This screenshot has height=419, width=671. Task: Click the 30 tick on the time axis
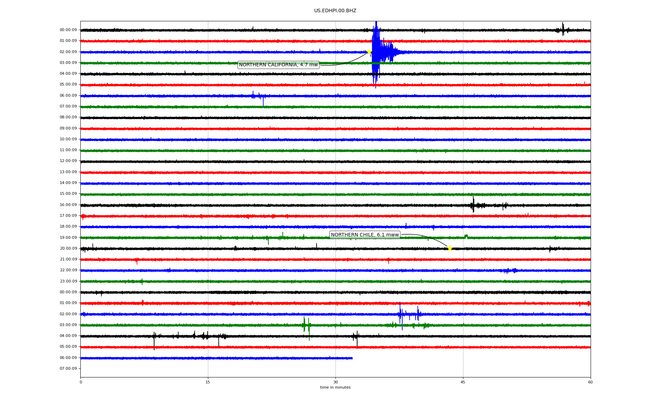tap(335, 382)
